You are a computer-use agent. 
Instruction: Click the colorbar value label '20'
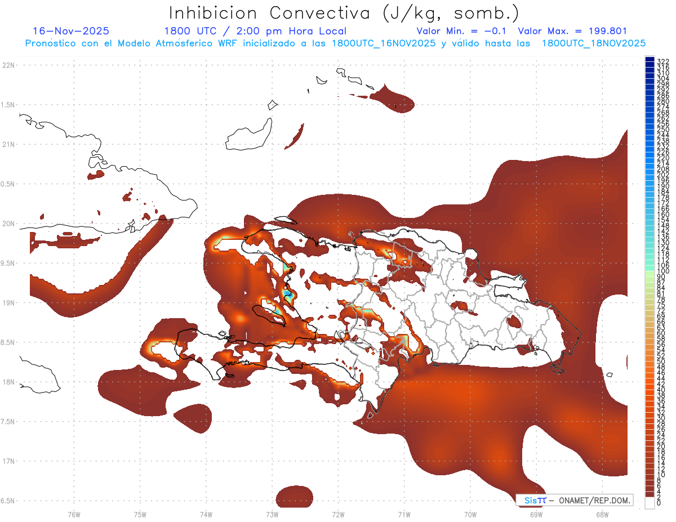point(661,447)
